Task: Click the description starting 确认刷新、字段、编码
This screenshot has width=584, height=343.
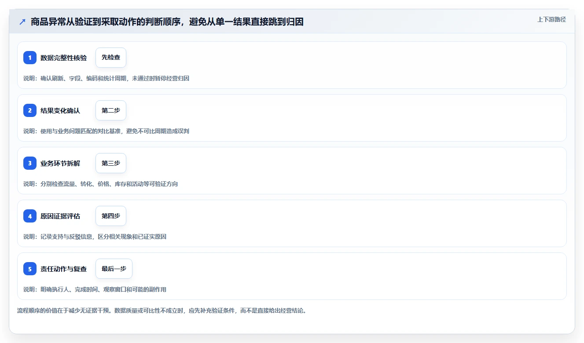Action: (106, 78)
